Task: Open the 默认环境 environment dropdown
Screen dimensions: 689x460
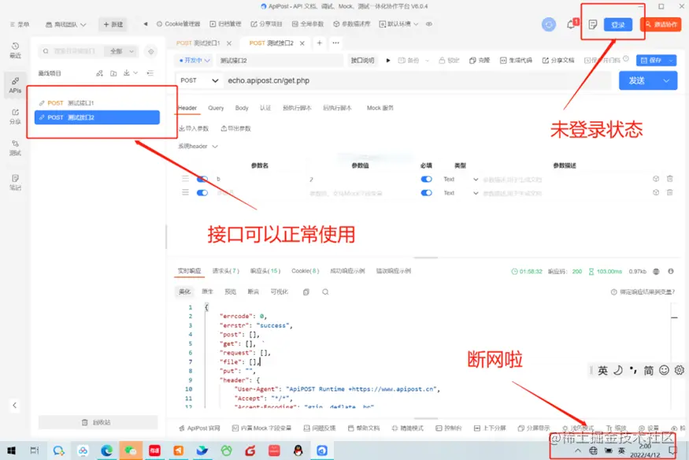Action: tap(398, 24)
